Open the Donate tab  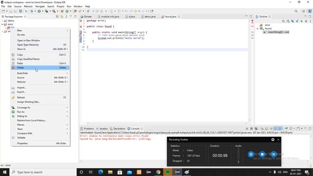point(86,17)
